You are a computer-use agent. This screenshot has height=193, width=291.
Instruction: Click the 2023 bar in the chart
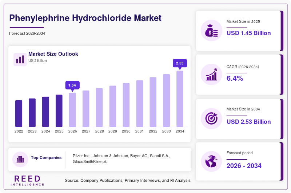(32, 113)
